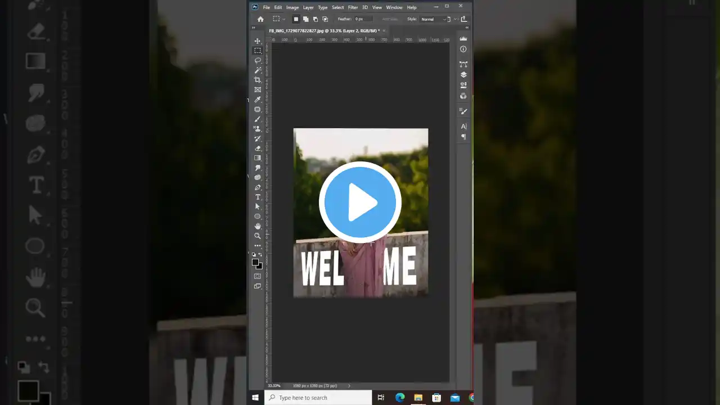Open the Channels panel icon

tap(463, 96)
